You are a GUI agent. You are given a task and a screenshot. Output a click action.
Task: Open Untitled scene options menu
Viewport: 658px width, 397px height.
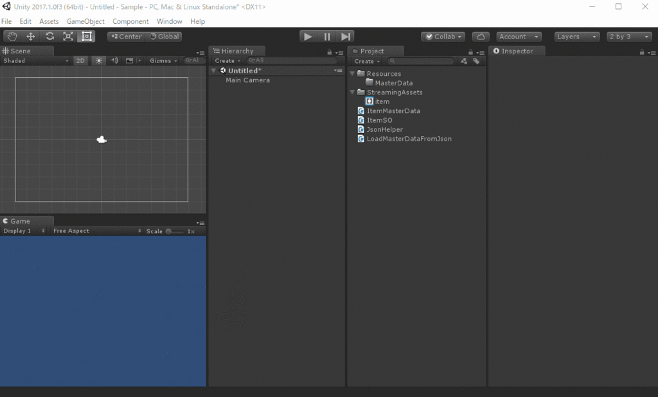[338, 71]
